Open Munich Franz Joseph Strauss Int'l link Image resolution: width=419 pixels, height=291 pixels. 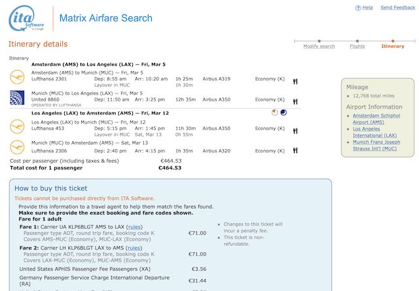coord(376,145)
